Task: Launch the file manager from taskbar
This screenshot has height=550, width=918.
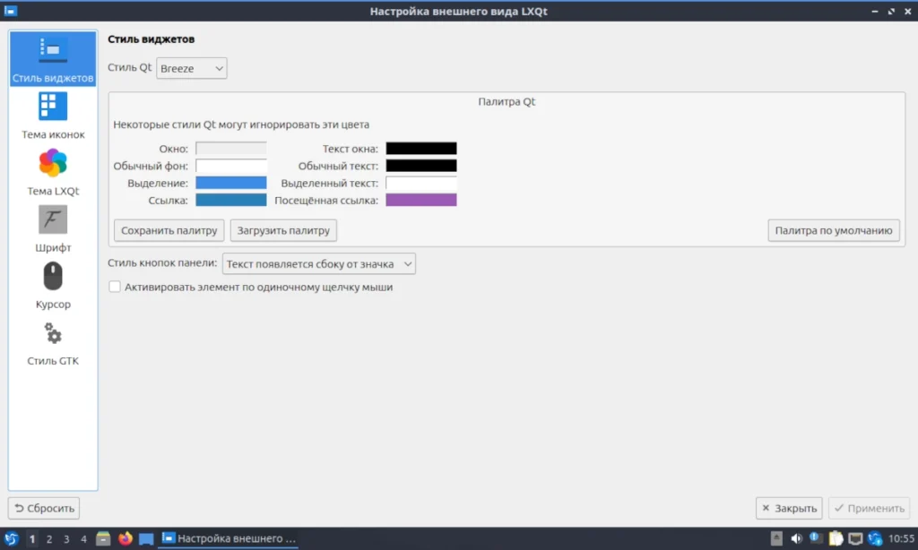Action: pyautogui.click(x=103, y=538)
